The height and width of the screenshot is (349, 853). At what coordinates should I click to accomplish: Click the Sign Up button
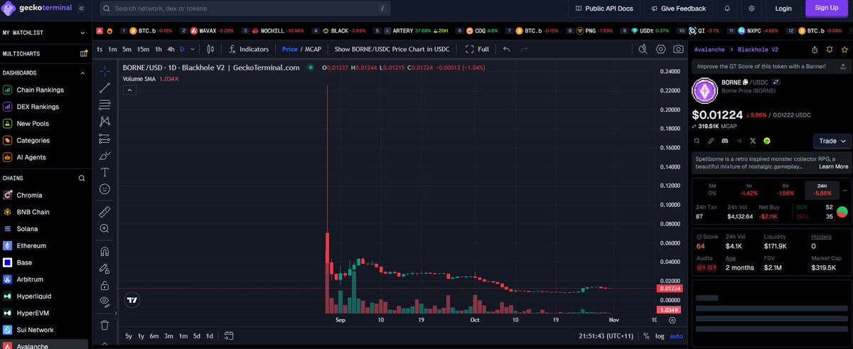click(x=827, y=9)
